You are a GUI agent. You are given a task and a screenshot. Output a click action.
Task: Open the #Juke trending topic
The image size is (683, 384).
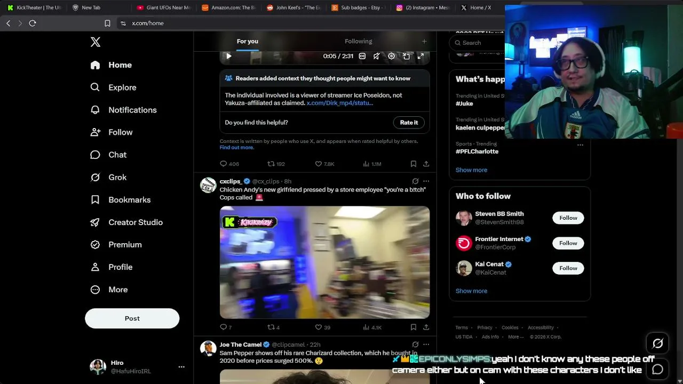(x=464, y=103)
